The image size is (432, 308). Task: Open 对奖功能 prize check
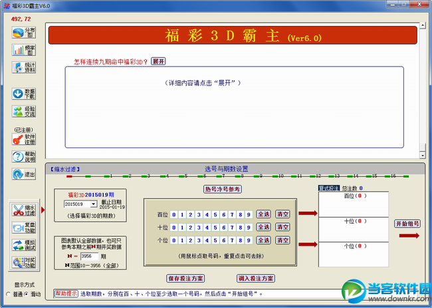click(x=24, y=262)
